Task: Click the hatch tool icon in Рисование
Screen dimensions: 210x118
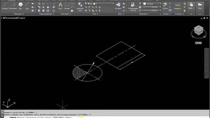Action: pos(33,10)
